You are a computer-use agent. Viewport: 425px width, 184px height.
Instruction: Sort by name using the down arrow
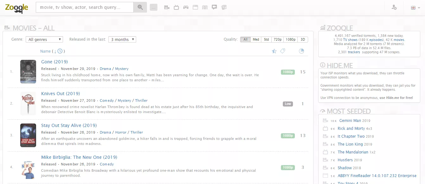tap(55, 51)
